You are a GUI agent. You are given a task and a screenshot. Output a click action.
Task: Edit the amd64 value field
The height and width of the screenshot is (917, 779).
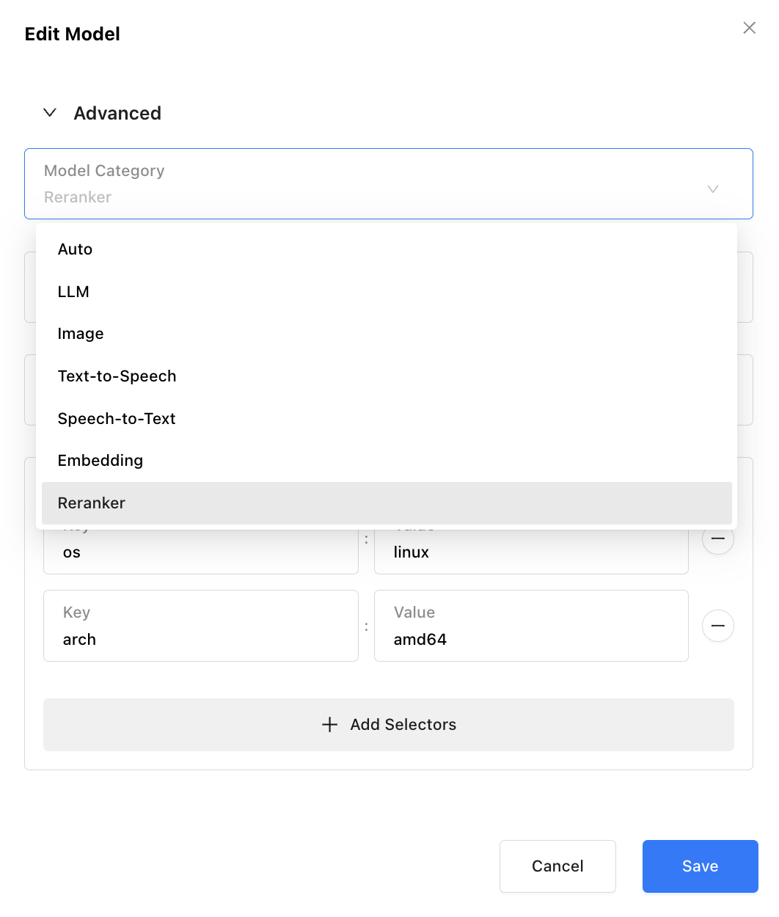click(530, 639)
